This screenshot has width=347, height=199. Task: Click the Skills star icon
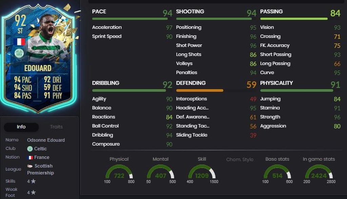[x=33, y=181]
